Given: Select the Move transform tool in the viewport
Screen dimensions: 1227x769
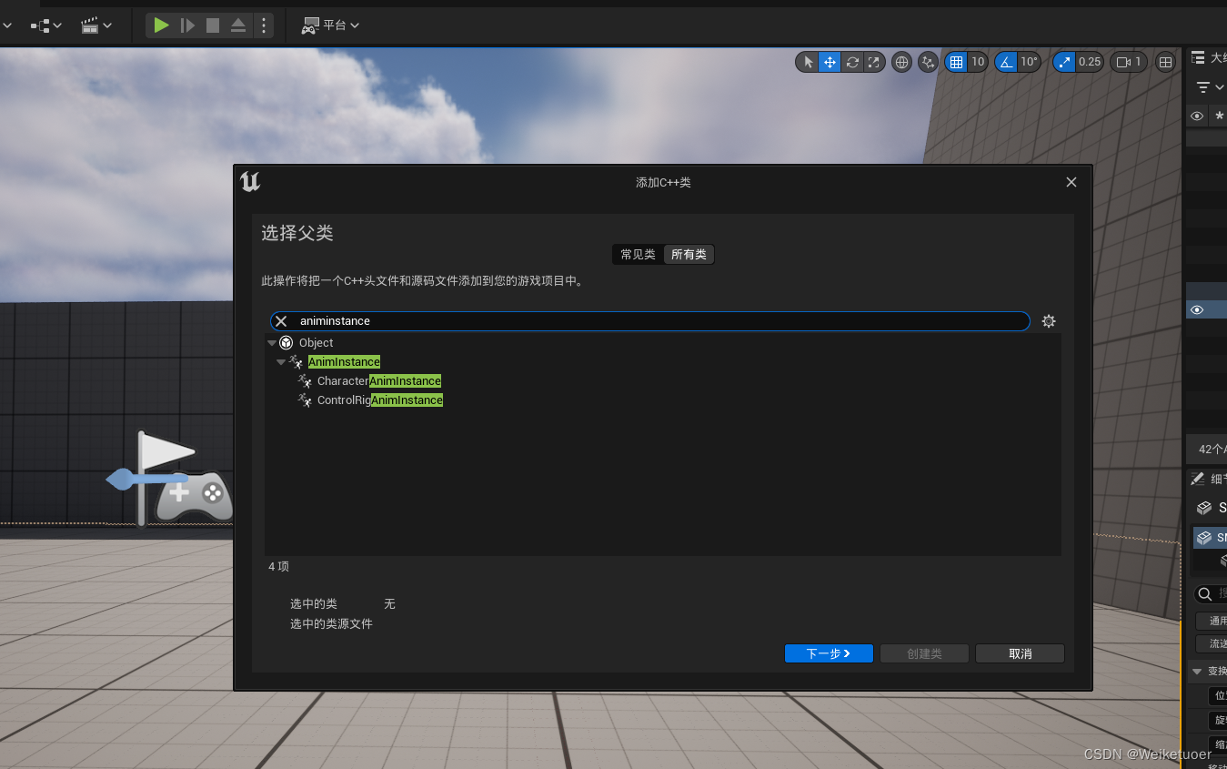Looking at the screenshot, I should (x=829, y=62).
